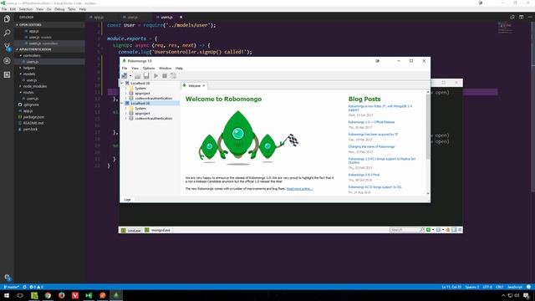Open Robomongo Options menu
This screenshot has width=535, height=301.
(x=149, y=69)
